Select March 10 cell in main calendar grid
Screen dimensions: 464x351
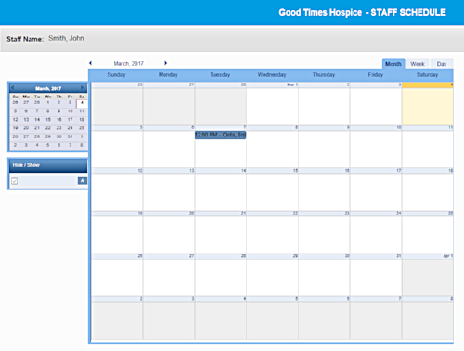376,147
